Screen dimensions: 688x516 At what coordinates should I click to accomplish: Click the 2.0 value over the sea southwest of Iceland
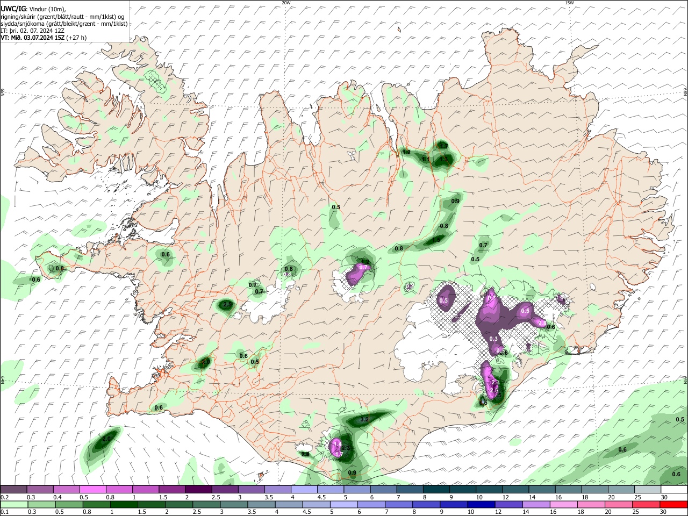coord(106,439)
